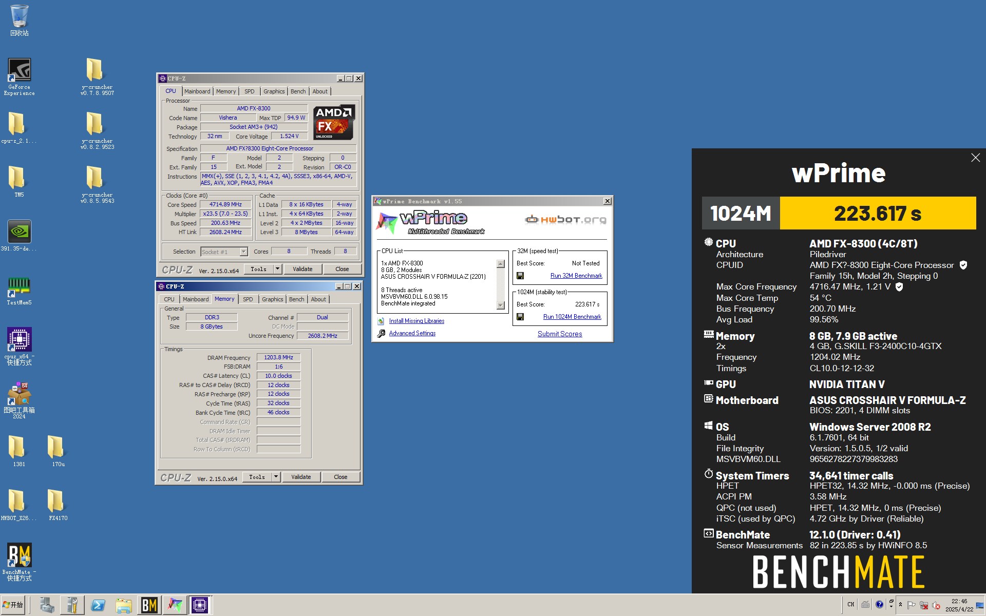Open Graphics tab in top CPU-Z window
Image resolution: width=986 pixels, height=616 pixels.
point(274,91)
